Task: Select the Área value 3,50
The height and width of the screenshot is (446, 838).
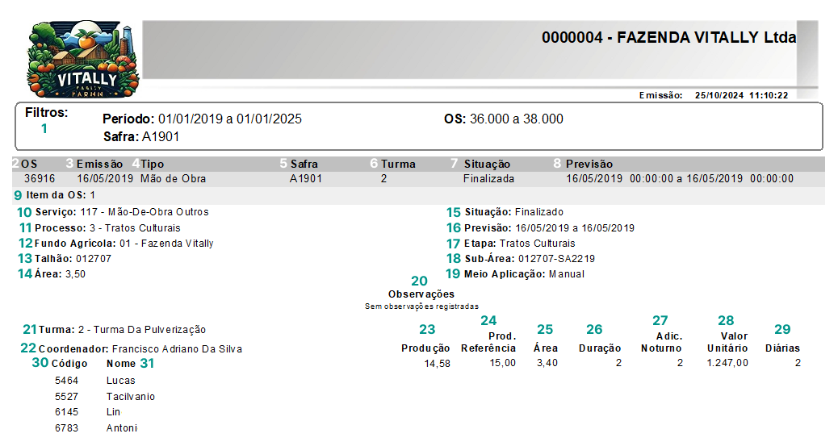Action: (x=75, y=274)
